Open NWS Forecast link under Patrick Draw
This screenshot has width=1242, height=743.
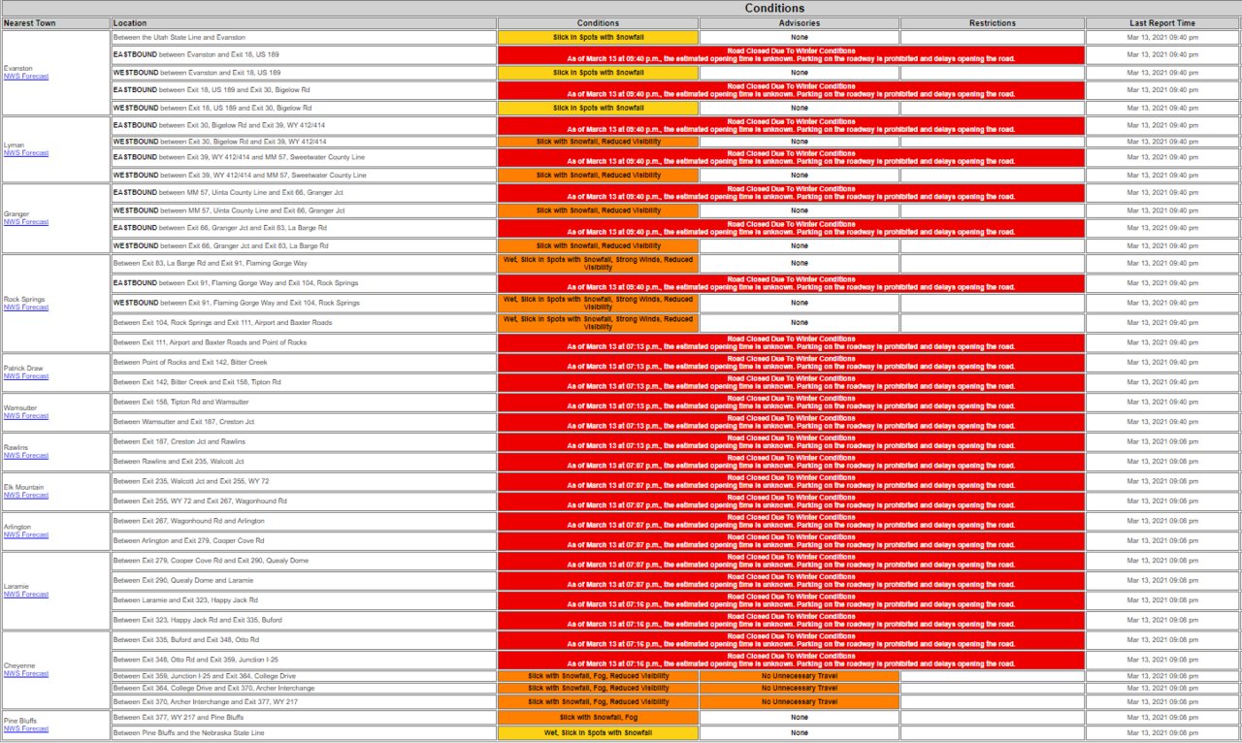[26, 376]
